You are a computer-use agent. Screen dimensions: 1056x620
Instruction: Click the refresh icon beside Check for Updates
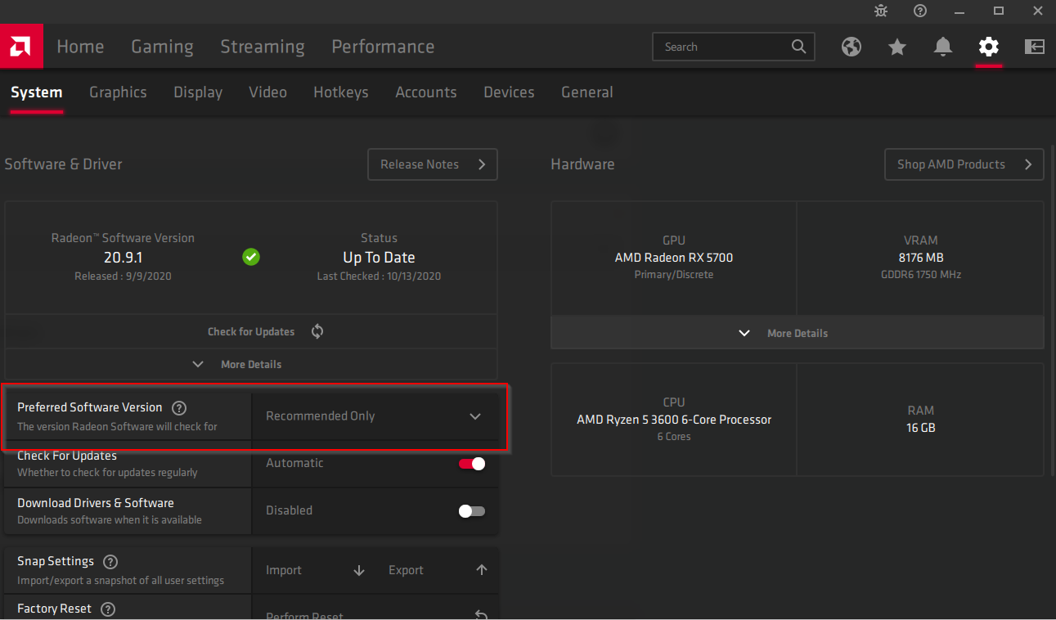pyautogui.click(x=317, y=331)
